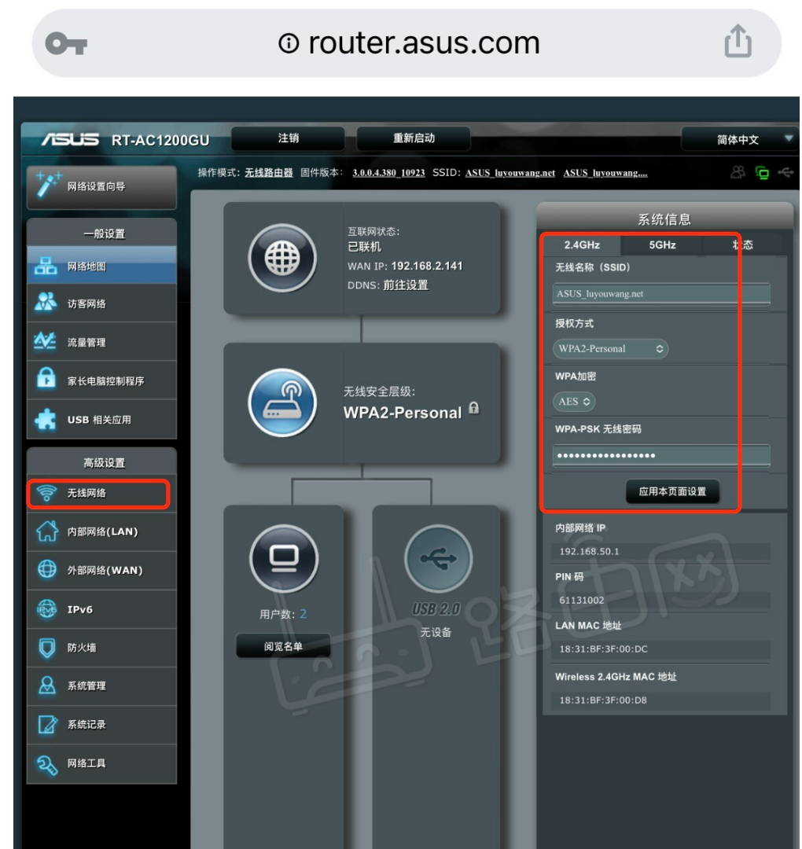Click the 系统记录 notepad icon
Image resolution: width=802 pixels, height=849 pixels.
click(x=47, y=724)
